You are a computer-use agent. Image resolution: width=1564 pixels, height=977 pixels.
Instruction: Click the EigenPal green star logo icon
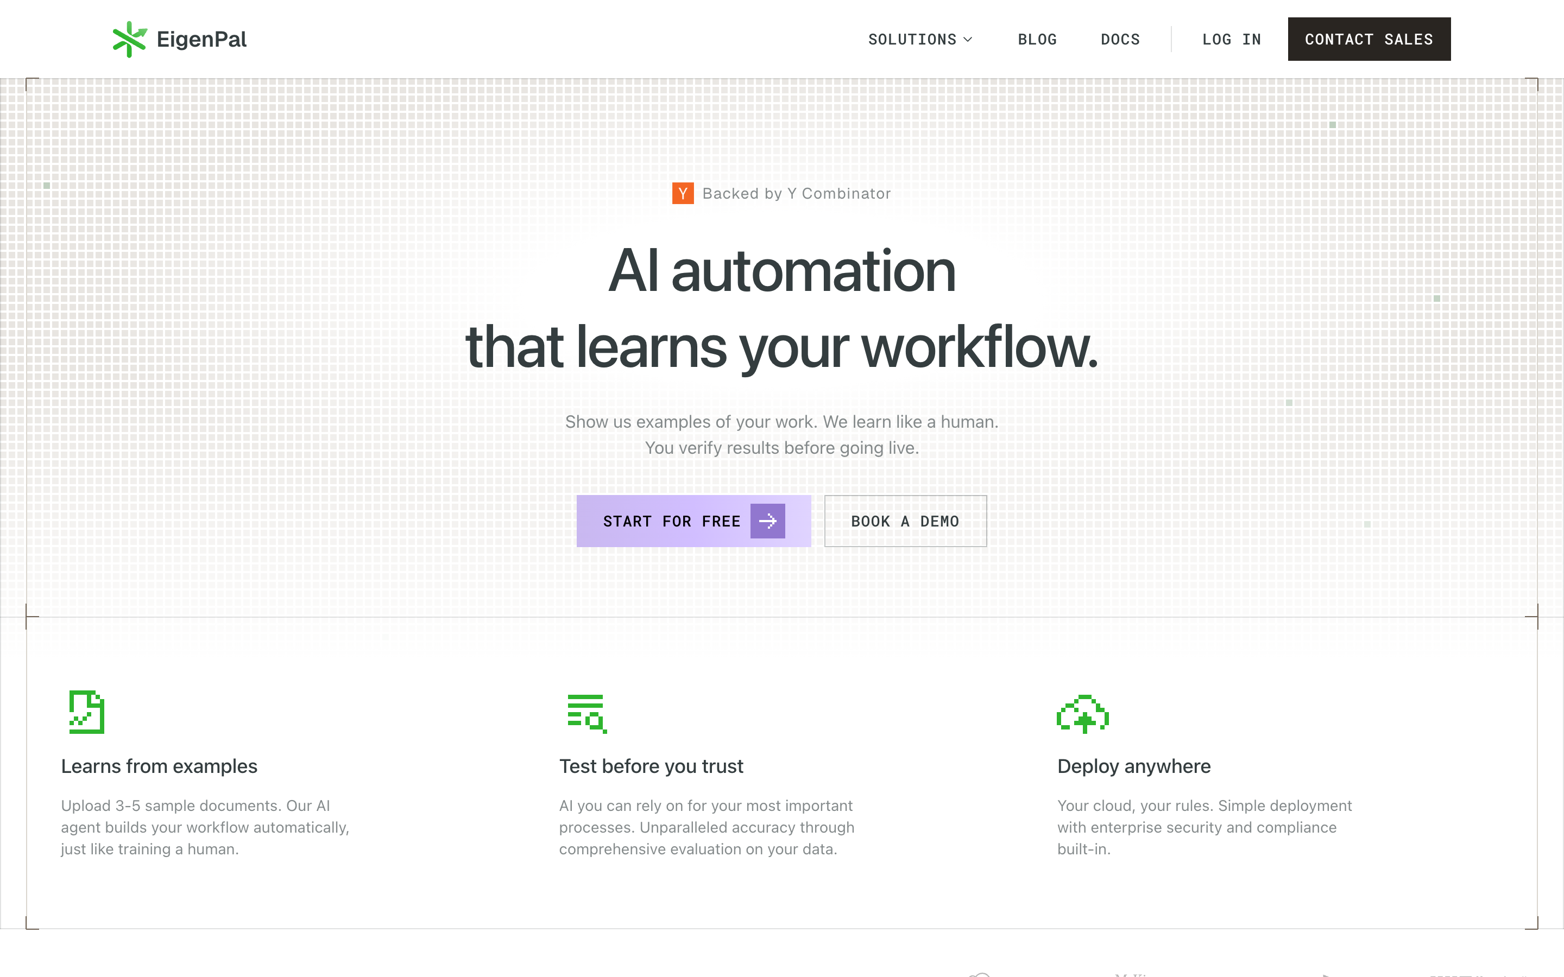pos(130,40)
